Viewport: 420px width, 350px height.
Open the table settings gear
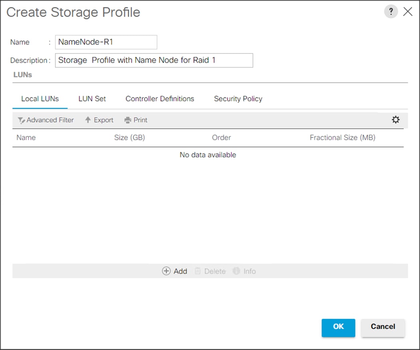395,119
